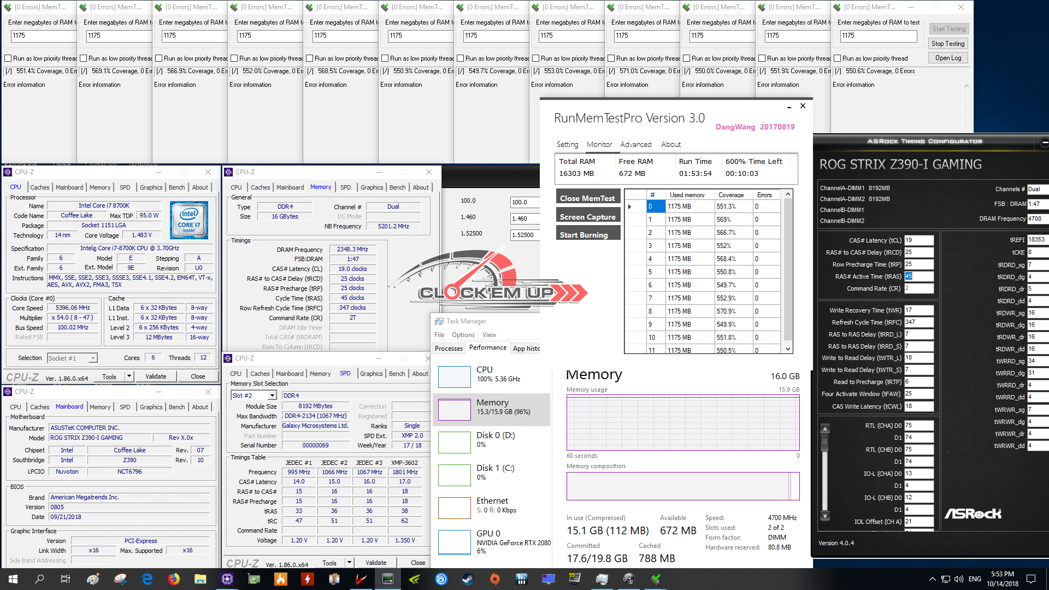Select the GPU 0 graph thumbnail
The height and width of the screenshot is (590, 1049).
[454, 542]
